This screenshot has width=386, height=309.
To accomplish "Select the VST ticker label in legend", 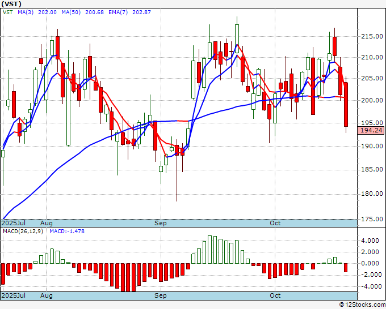I will coord(7,12).
